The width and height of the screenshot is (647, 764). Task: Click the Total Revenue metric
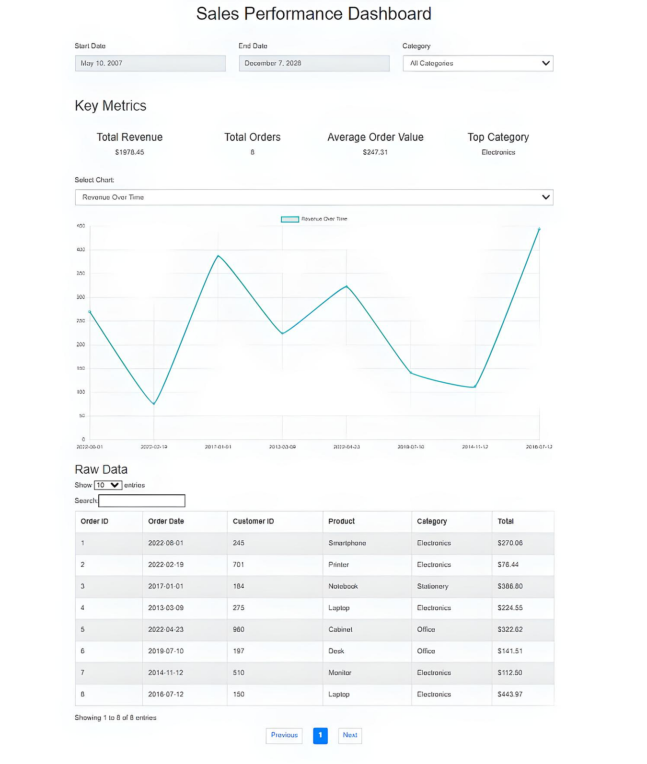129,143
